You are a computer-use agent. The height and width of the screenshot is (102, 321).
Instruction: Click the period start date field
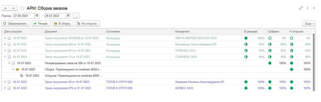24,16
